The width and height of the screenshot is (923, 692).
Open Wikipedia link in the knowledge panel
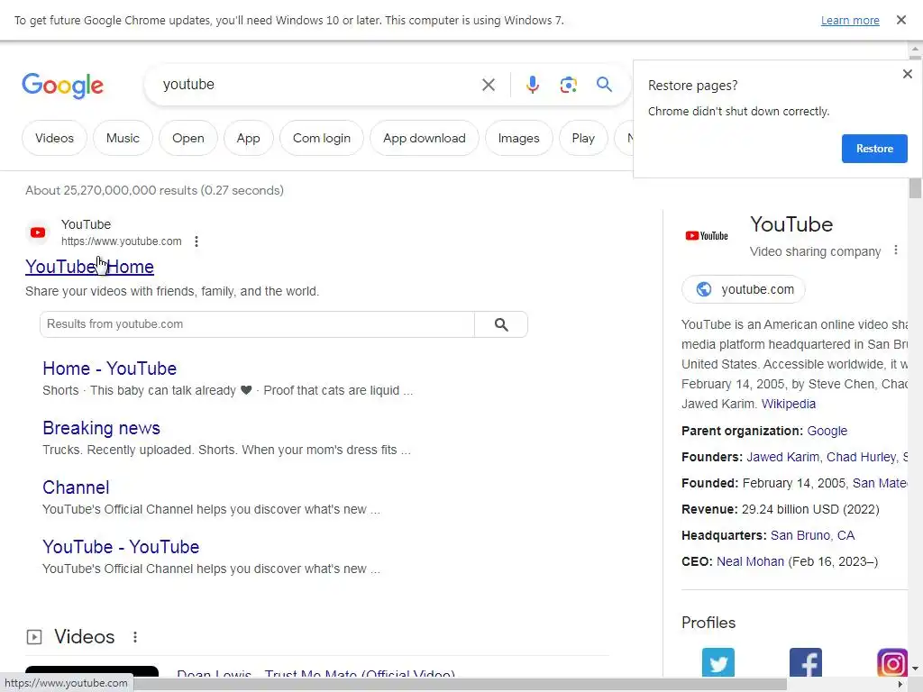788,404
